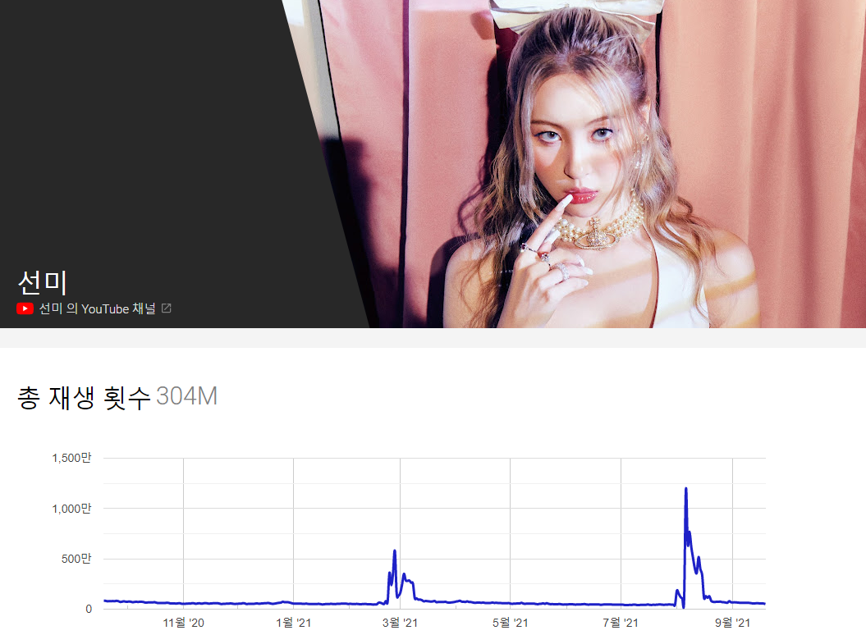Click the external link icon beside channel name
The image size is (866, 635).
coord(166,308)
